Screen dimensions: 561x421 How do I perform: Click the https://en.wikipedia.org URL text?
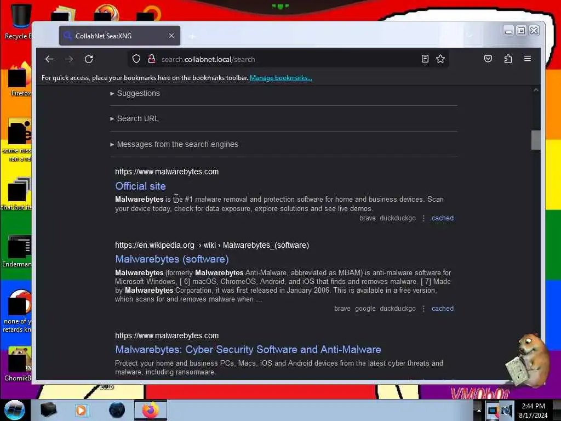[154, 245]
